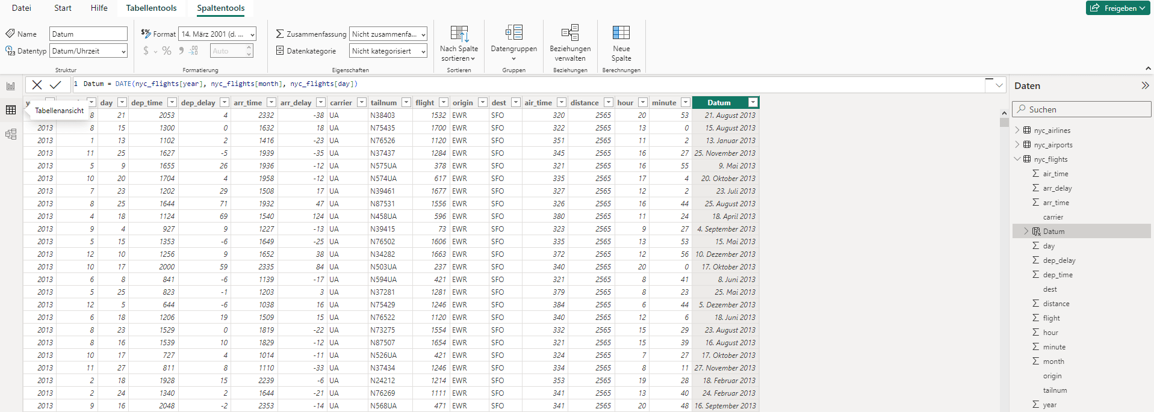1154x412 pixels.
Task: Switch to the table view icon
Action: (x=11, y=109)
